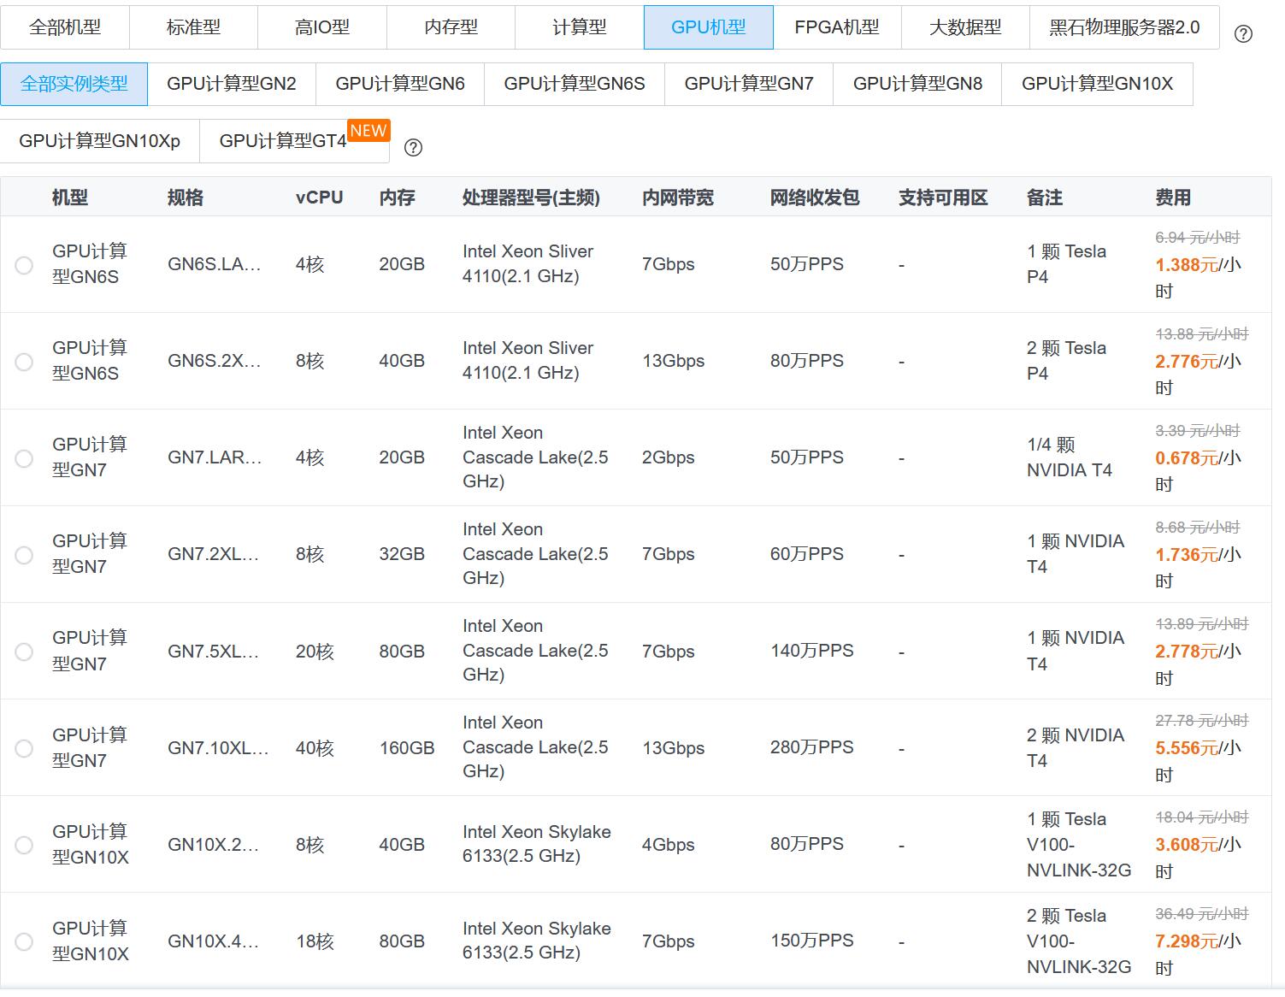Click the help icon beside machine type tabs
1285x997 pixels.
click(x=1244, y=34)
